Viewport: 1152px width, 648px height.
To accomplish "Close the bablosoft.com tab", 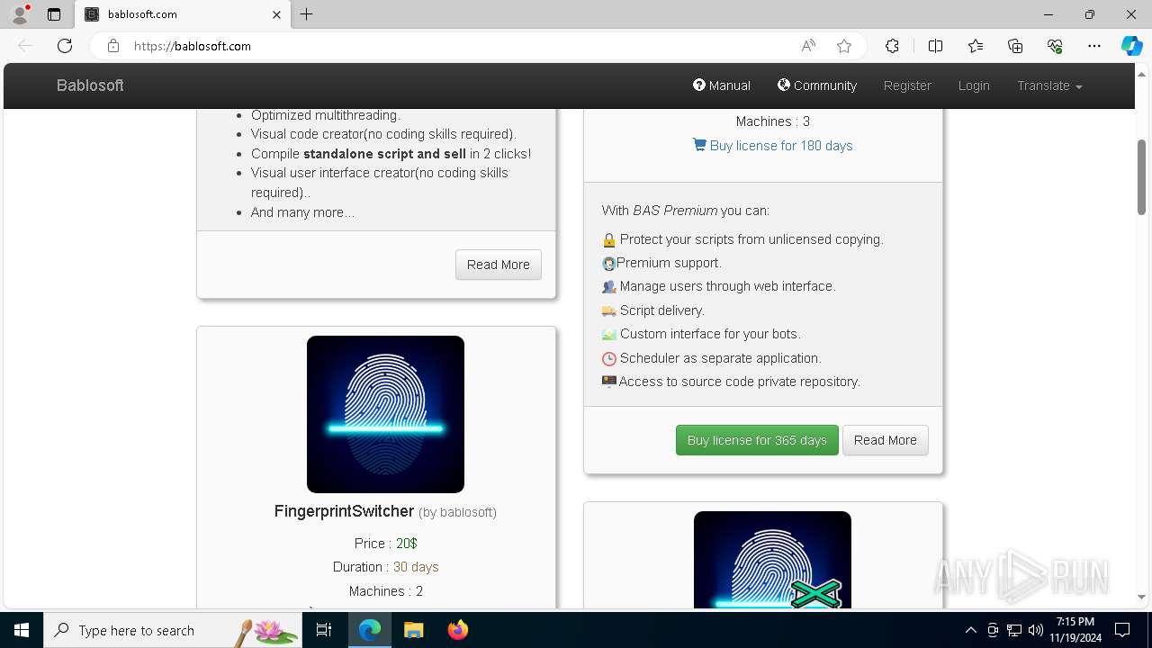I will pos(276,14).
